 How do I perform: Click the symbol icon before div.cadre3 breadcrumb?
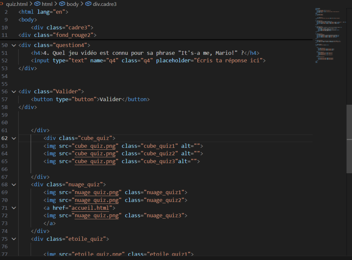coord(88,4)
